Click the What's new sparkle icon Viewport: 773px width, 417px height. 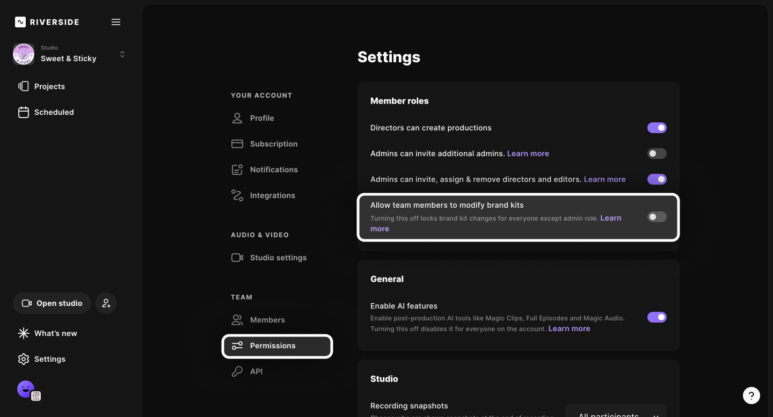coord(23,333)
